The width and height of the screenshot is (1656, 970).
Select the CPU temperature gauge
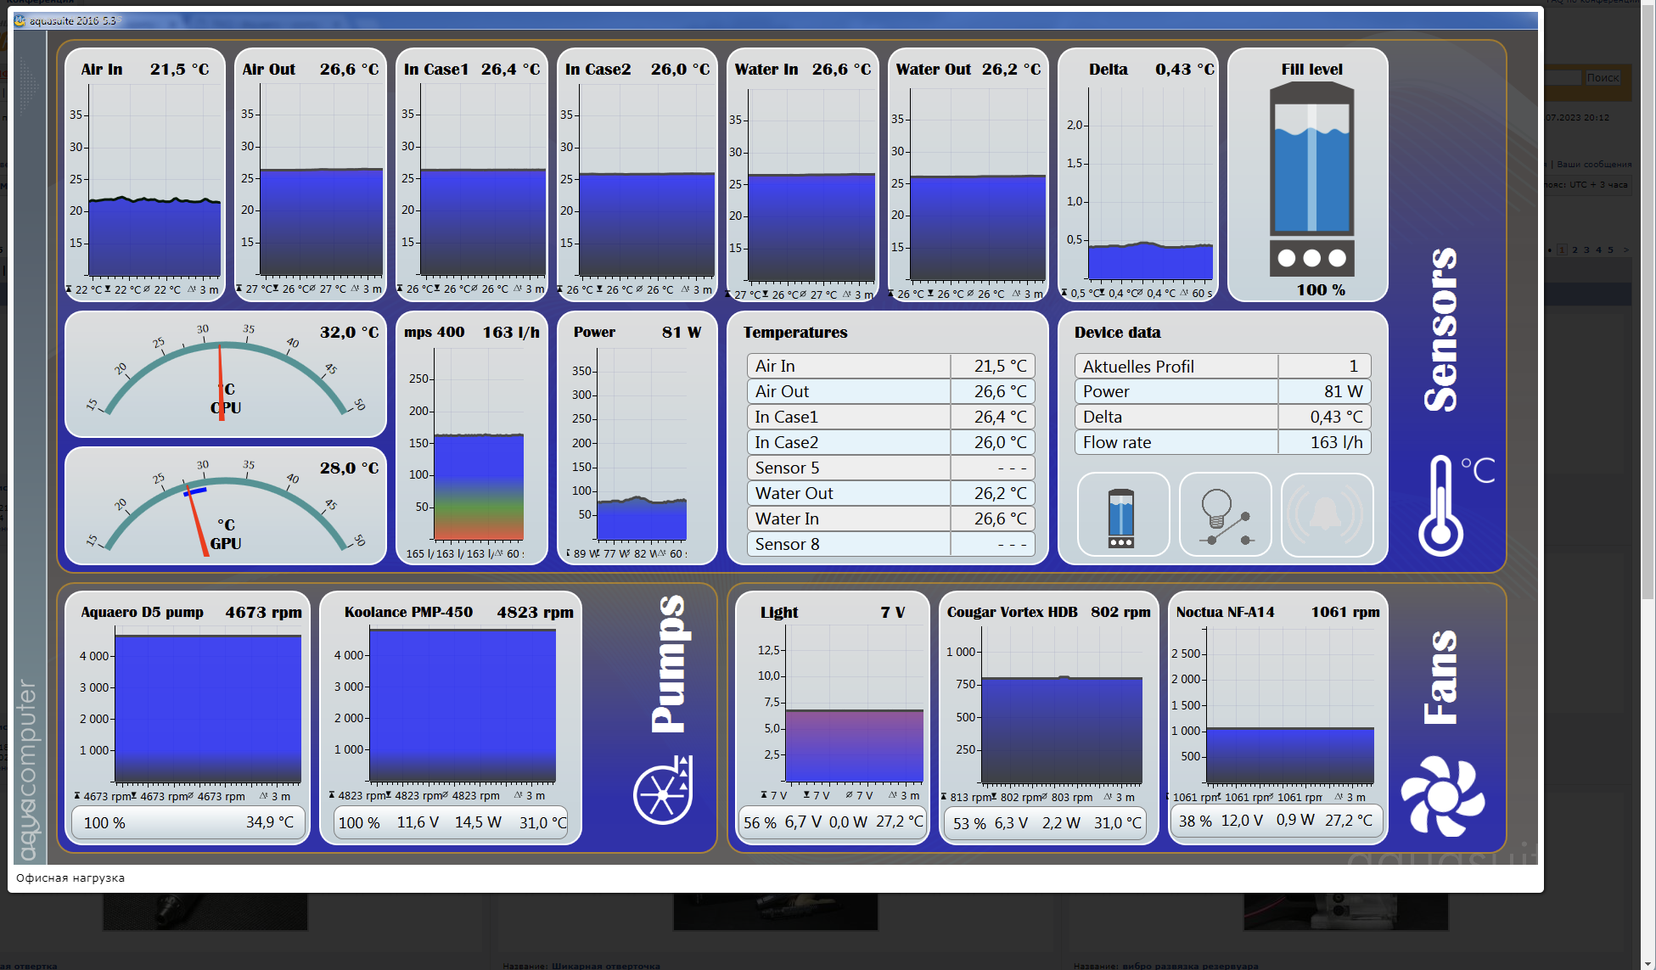coord(226,374)
